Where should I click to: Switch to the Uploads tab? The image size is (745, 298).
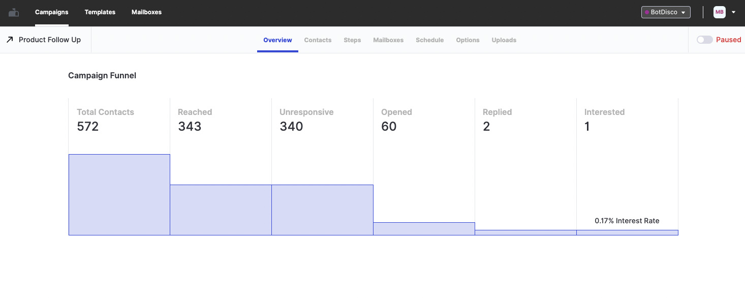(504, 40)
